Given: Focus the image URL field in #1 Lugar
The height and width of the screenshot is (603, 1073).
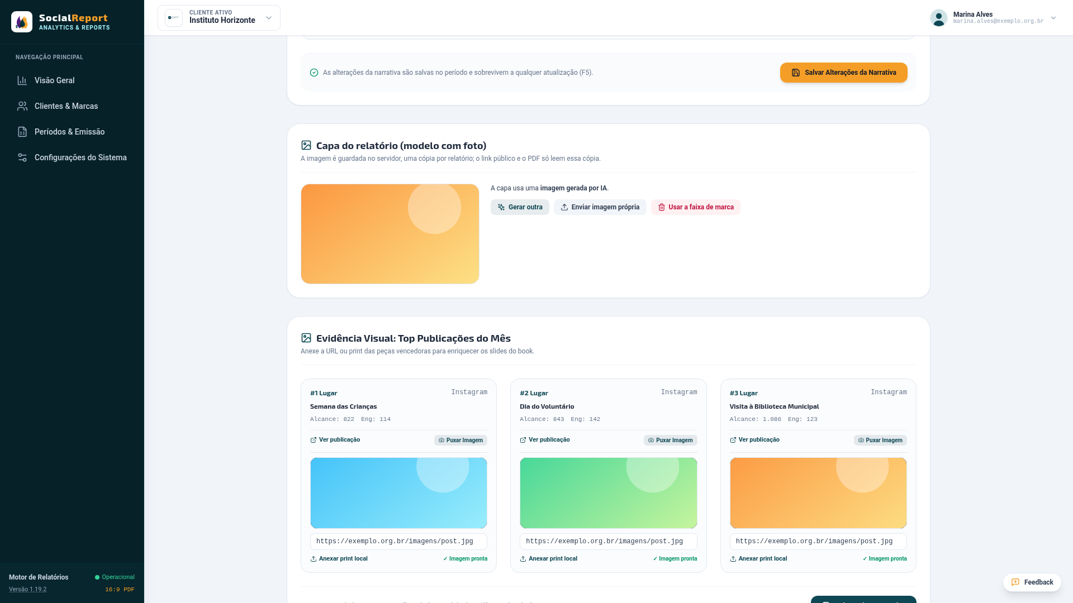Looking at the screenshot, I should coord(398,542).
